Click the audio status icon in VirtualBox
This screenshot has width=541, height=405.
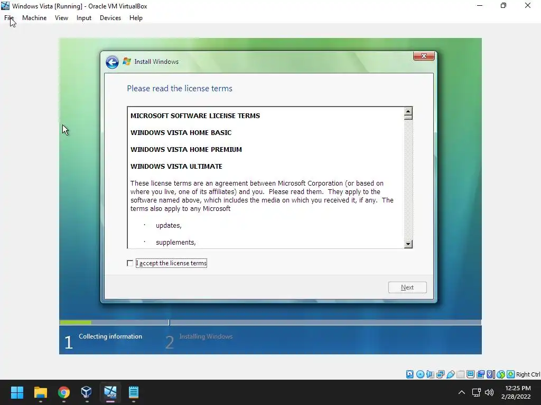430,374
